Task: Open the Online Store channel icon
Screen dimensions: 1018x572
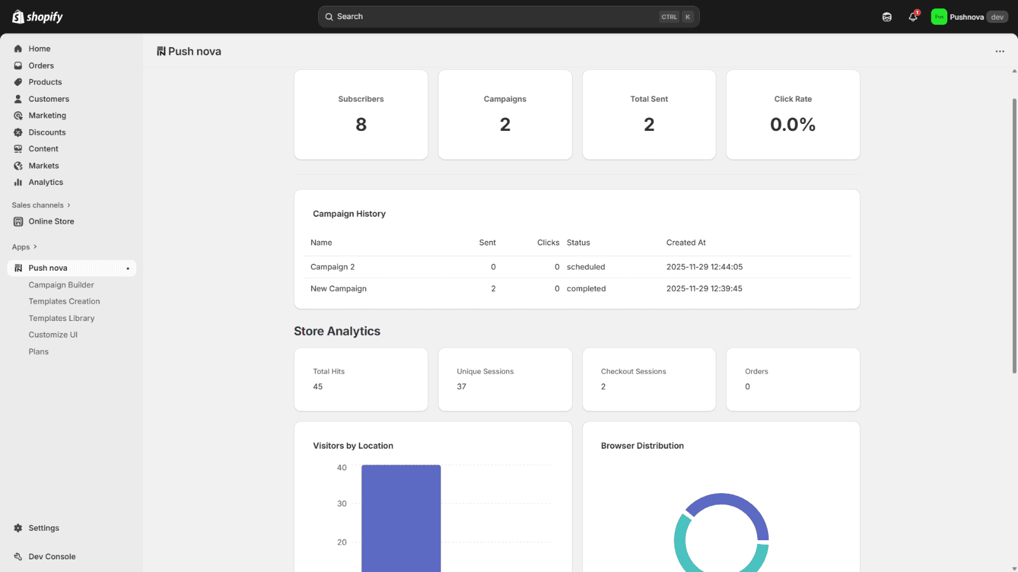Action: [x=18, y=221]
